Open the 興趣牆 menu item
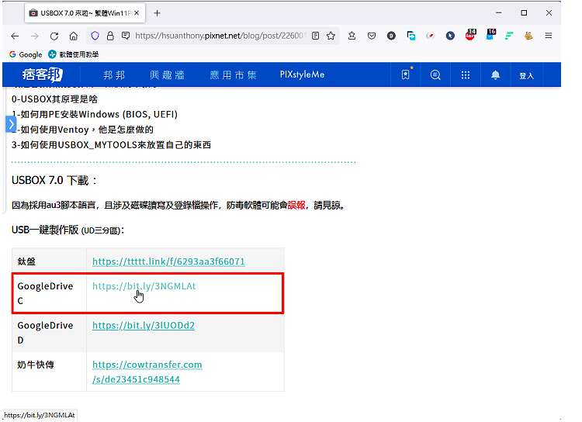This screenshot has height=422, width=582. pos(167,75)
